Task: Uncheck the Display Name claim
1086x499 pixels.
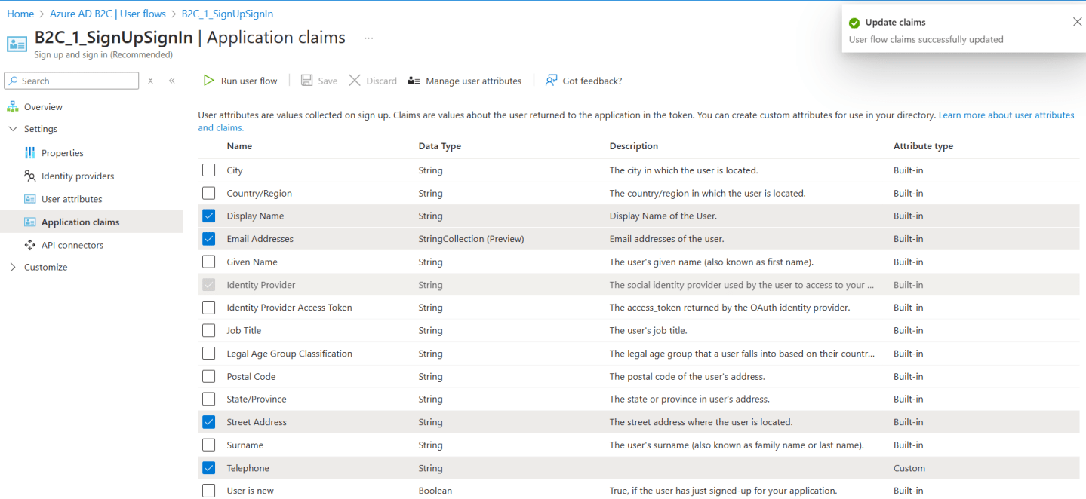Action: (208, 216)
